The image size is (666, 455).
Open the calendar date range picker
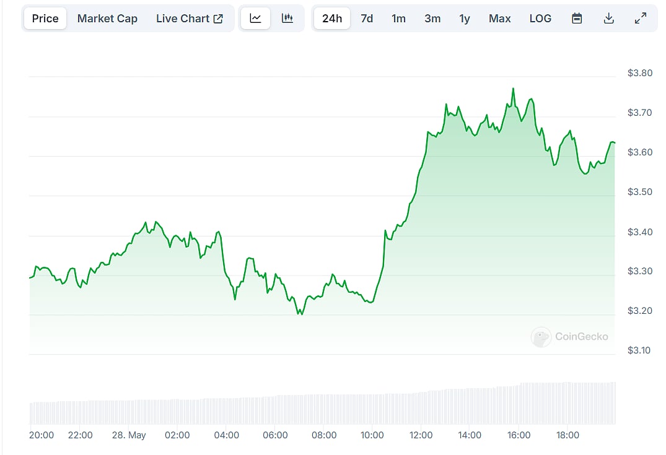click(x=577, y=19)
